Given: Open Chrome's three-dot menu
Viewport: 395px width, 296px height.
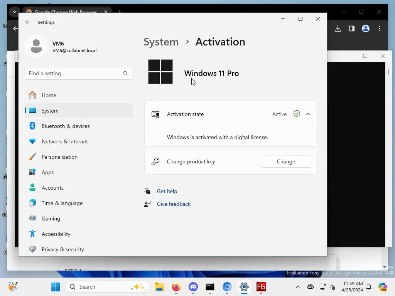Looking at the screenshot, I should [x=380, y=29].
